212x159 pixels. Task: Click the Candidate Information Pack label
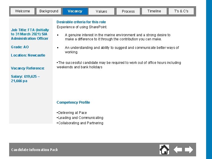[34, 150]
